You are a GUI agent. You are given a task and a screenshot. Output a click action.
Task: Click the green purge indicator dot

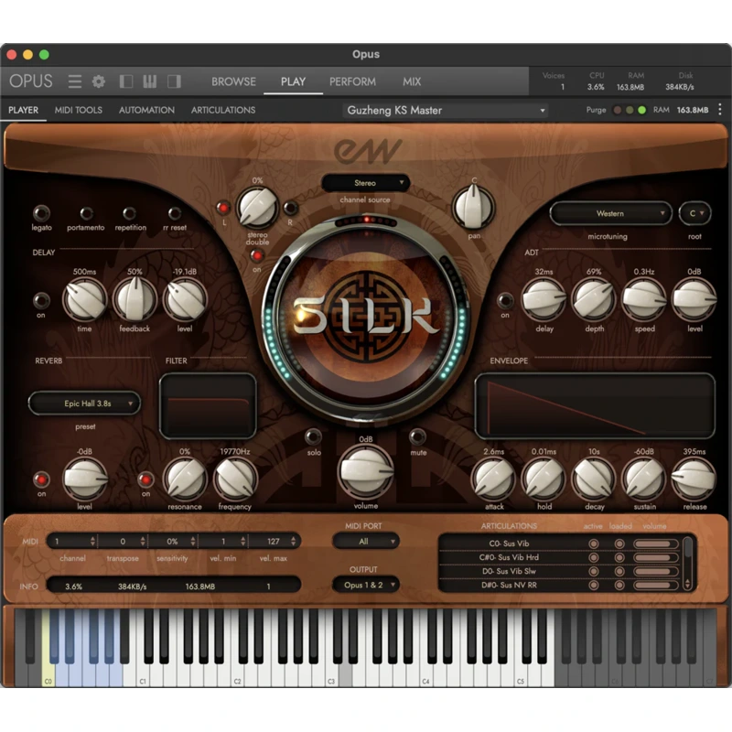(x=642, y=111)
